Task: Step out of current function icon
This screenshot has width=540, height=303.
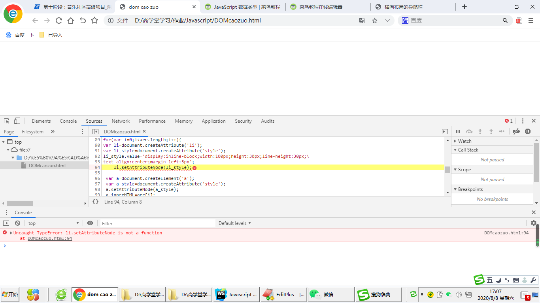Action: [491, 131]
